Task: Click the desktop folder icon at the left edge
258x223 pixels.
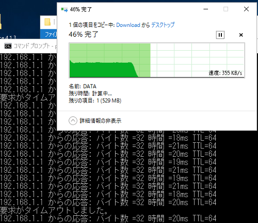Action: (1, 22)
